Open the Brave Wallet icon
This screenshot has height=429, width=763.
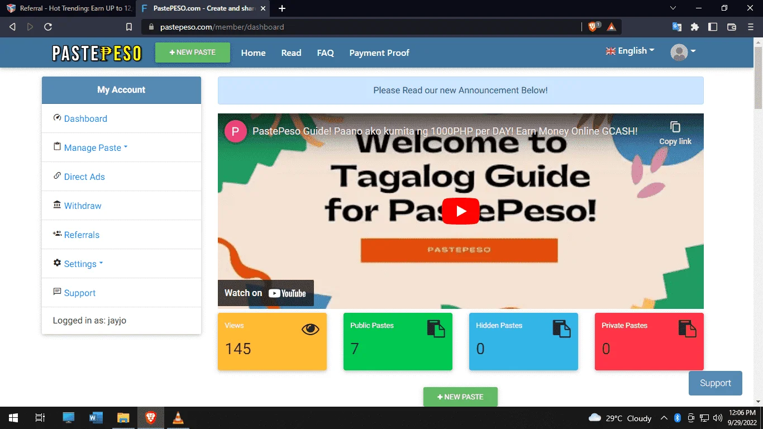732,27
